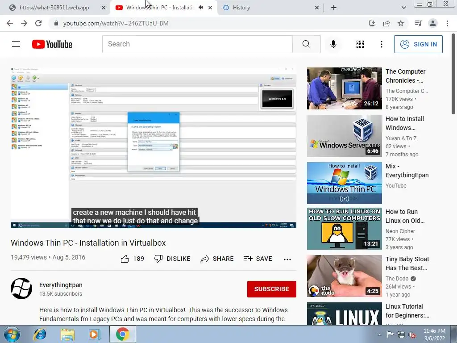Screen dimensions: 457x343
Task: Click SAVE to add to playlist
Action: pyautogui.click(x=258, y=259)
